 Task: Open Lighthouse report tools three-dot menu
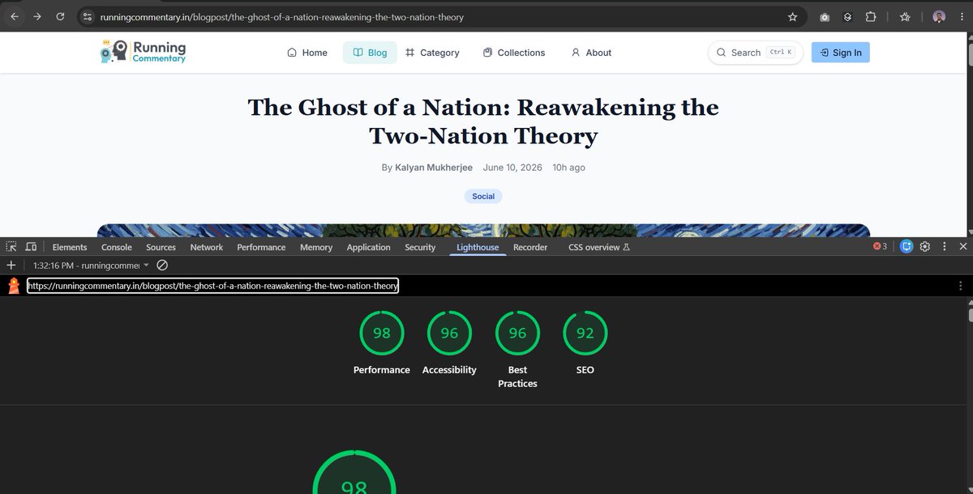point(961,286)
